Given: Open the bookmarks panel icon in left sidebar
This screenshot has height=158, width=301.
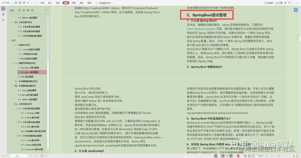Looking at the screenshot, I should pyautogui.click(x=3, y=9).
